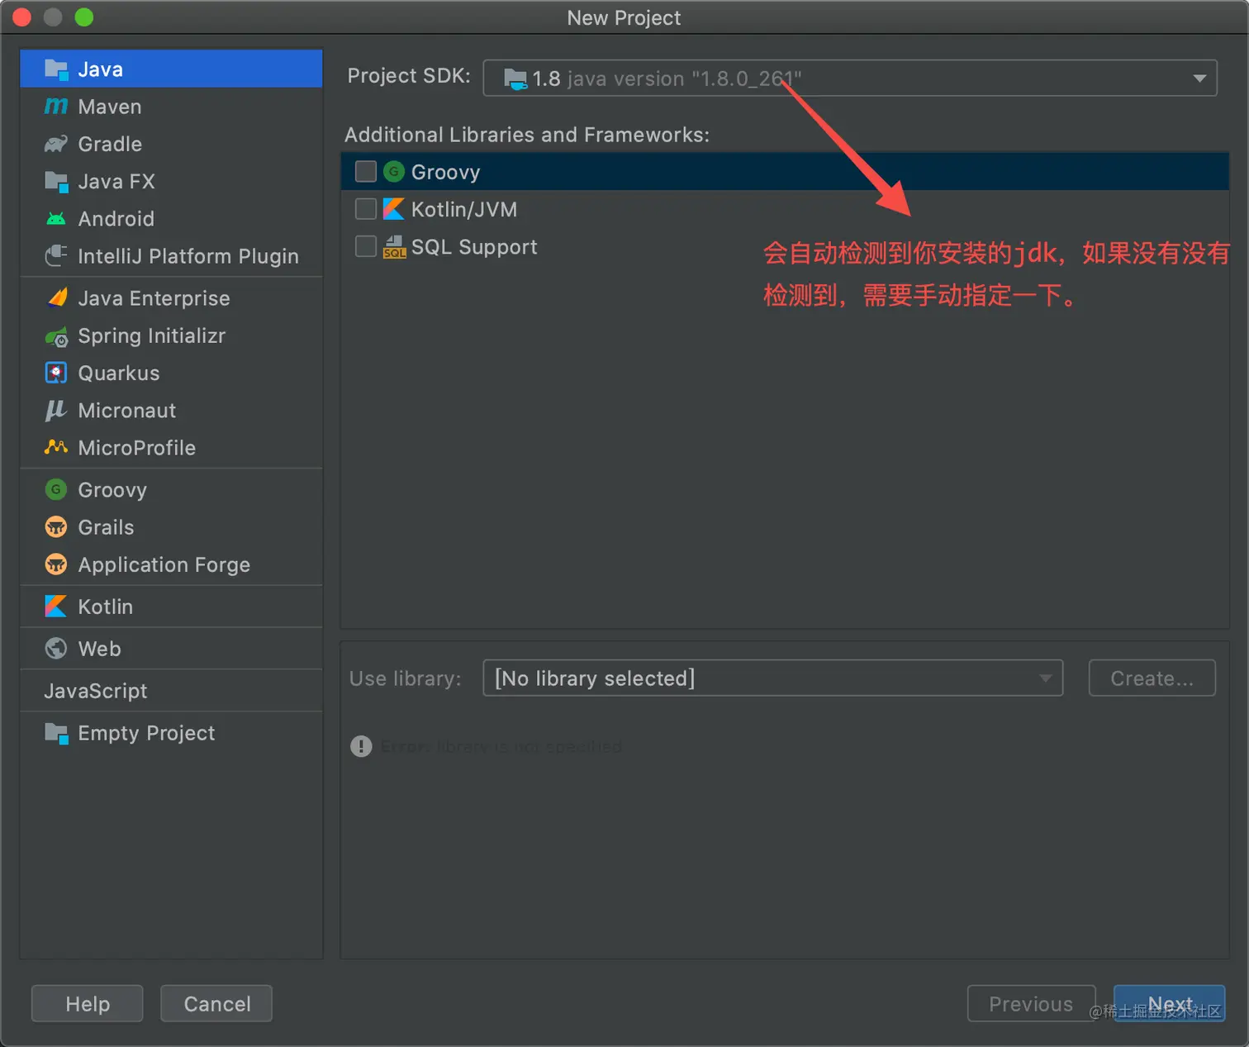Image resolution: width=1249 pixels, height=1047 pixels.
Task: Cancel the New Project dialog
Action: 216,1004
